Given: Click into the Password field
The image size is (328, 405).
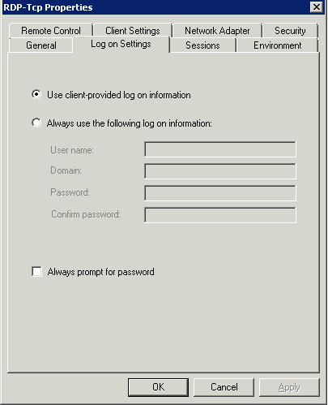Looking at the screenshot, I should pyautogui.click(x=220, y=193).
